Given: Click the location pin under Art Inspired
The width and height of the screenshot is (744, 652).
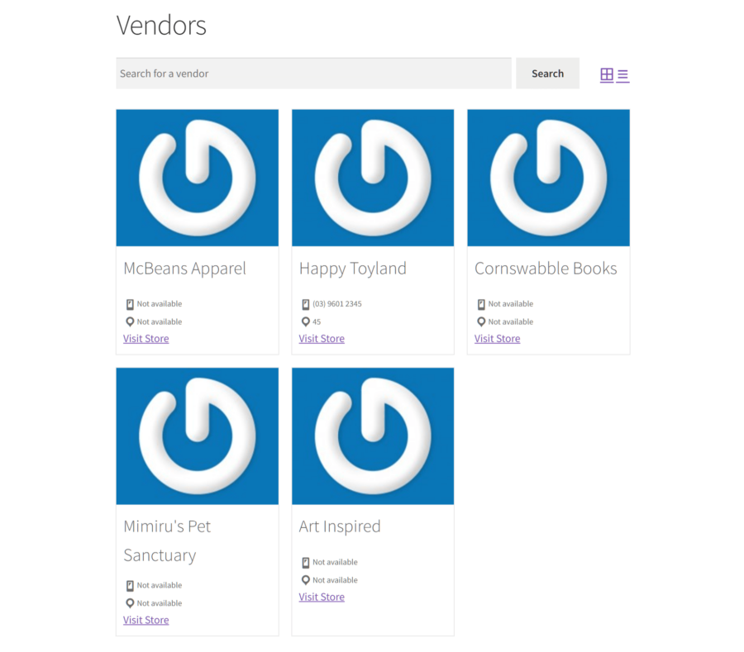Looking at the screenshot, I should pyautogui.click(x=305, y=579).
